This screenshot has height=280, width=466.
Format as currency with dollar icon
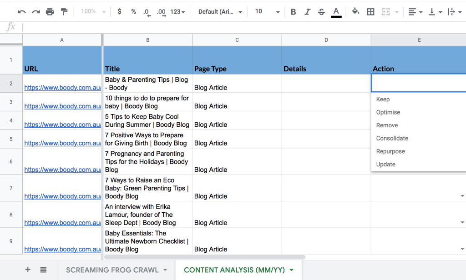coord(120,11)
